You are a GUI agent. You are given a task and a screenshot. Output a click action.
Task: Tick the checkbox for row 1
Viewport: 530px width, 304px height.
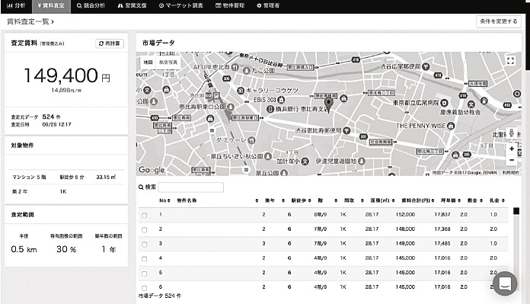pyautogui.click(x=145, y=215)
